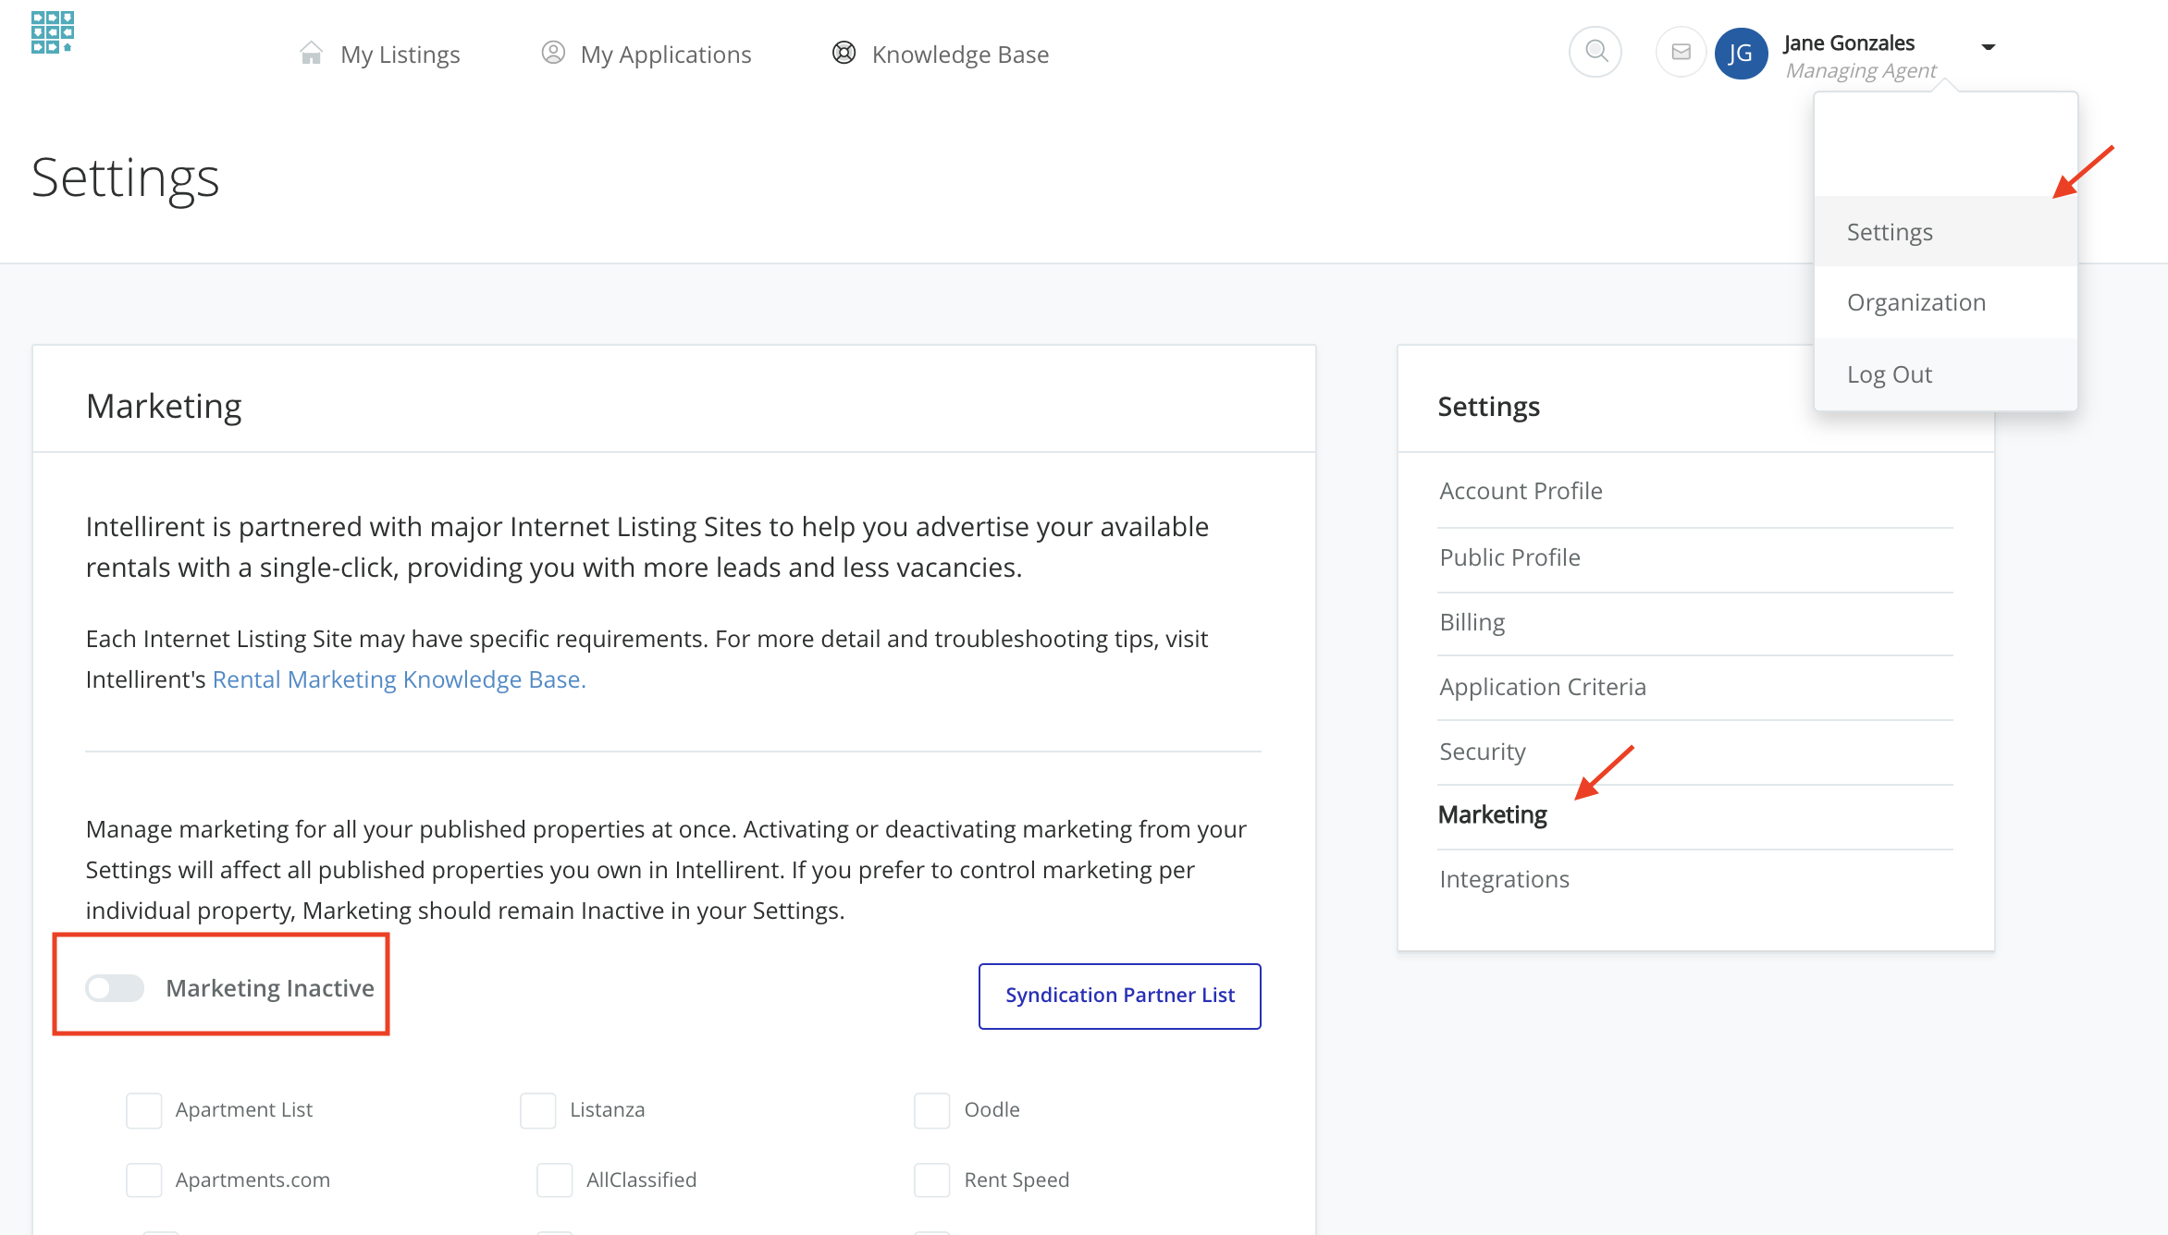Open the envelope messages icon

pos(1681,52)
